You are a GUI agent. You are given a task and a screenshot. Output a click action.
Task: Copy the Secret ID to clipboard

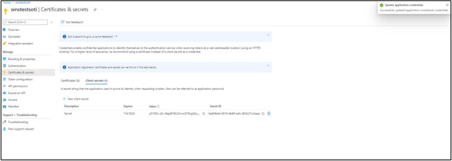(263, 114)
